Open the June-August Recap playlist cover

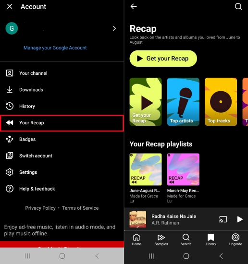tap(146, 169)
